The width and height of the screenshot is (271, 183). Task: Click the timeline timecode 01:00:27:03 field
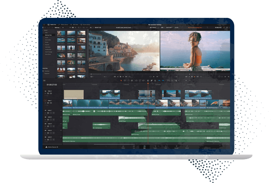pyautogui.click(x=52, y=85)
